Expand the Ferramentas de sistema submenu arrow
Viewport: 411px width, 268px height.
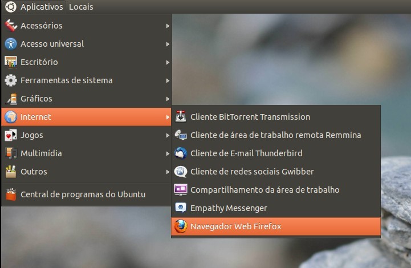167,80
